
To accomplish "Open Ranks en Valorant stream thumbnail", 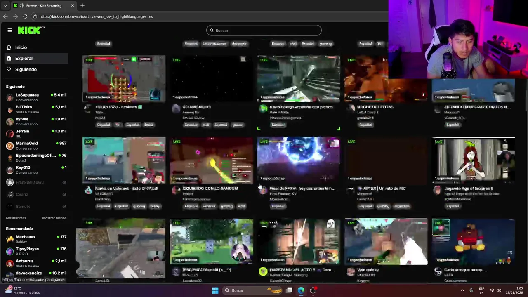I will 124,160.
